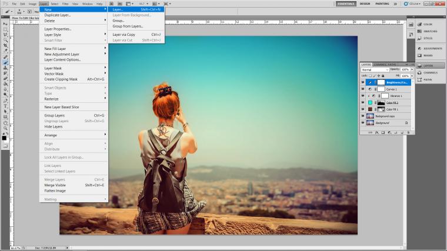Screen dimensions: 447x251
Task: Toggle lock transparent pixels
Action: tap(371, 76)
